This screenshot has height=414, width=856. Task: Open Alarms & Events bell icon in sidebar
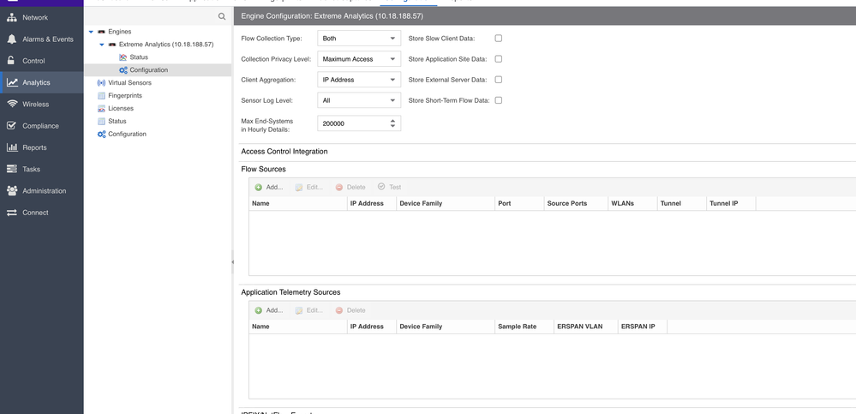pos(12,39)
